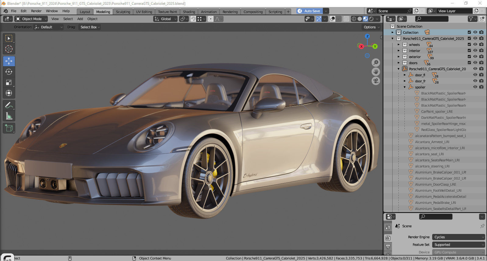Toggle X-ray mode
Image resolution: width=487 pixels, height=261 pixels.
[x=346, y=19]
